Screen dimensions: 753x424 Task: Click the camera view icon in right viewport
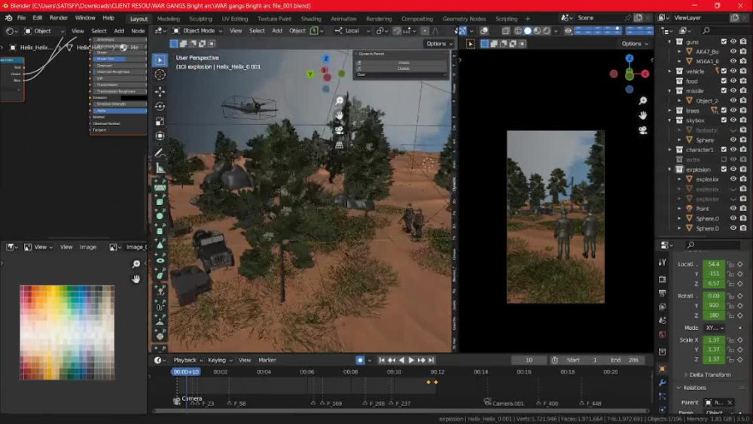click(642, 130)
